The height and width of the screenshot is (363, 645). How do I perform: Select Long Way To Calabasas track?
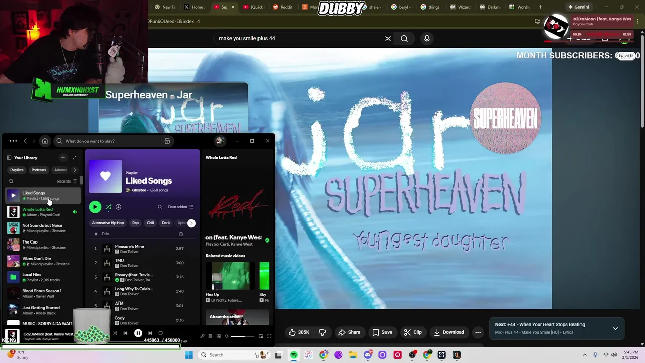142,291
